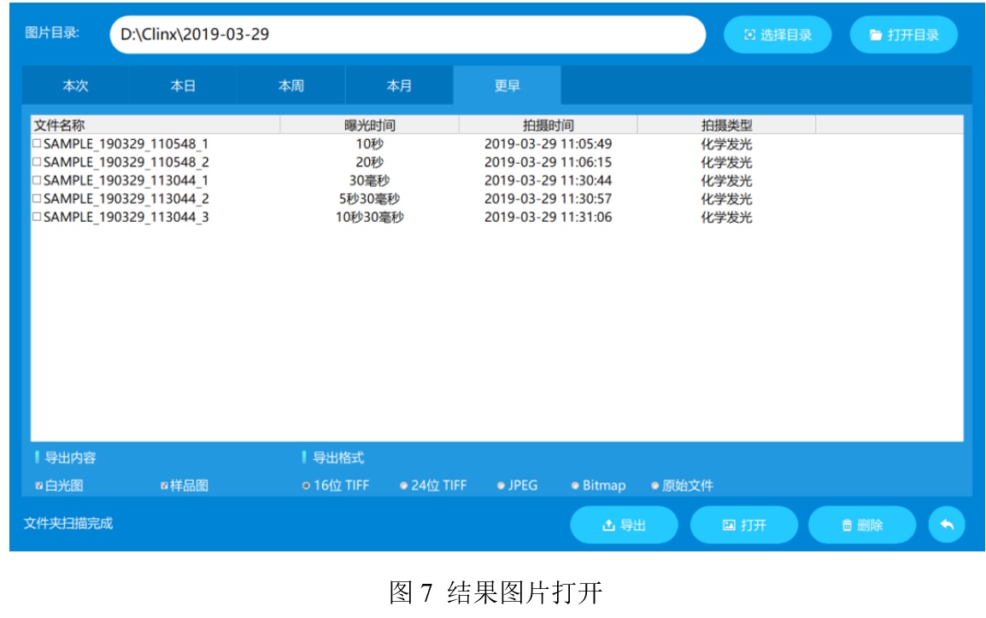
Task: Open the 本周 tab
Action: click(291, 86)
